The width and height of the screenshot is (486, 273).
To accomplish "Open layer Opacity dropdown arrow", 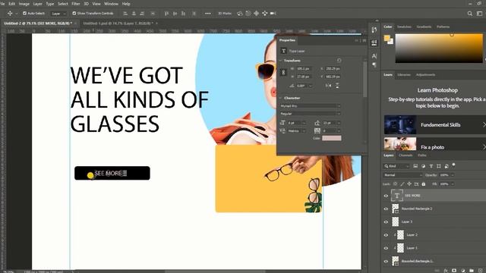I will click(453, 175).
